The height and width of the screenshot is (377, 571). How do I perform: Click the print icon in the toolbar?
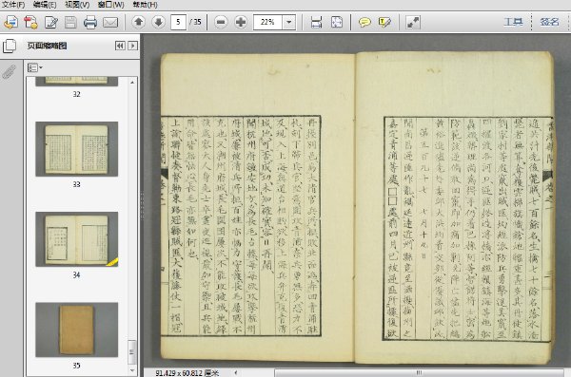(x=90, y=22)
